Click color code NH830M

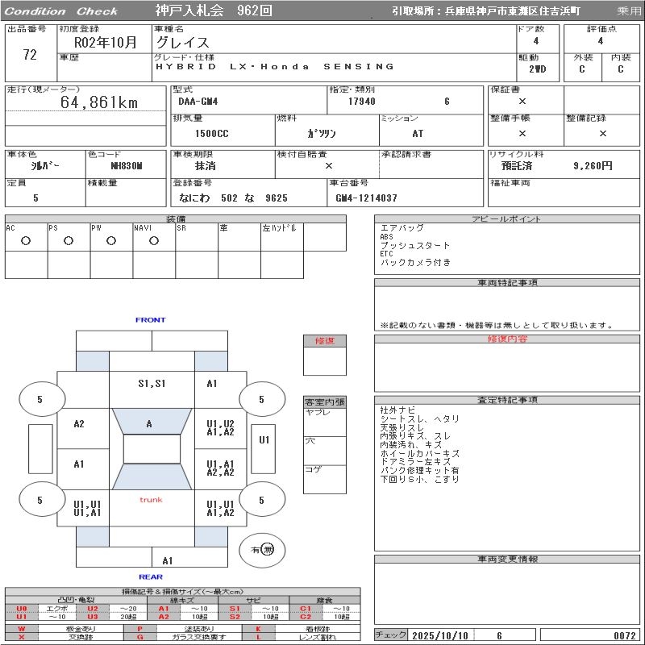pyautogui.click(x=127, y=166)
